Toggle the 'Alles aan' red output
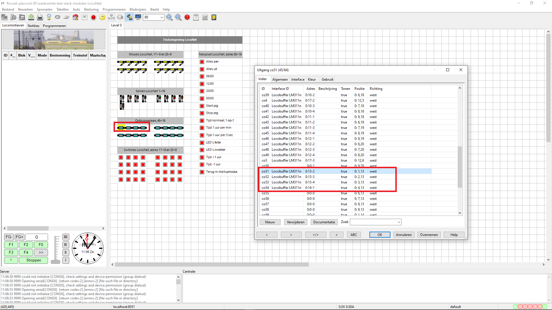 coord(202,62)
